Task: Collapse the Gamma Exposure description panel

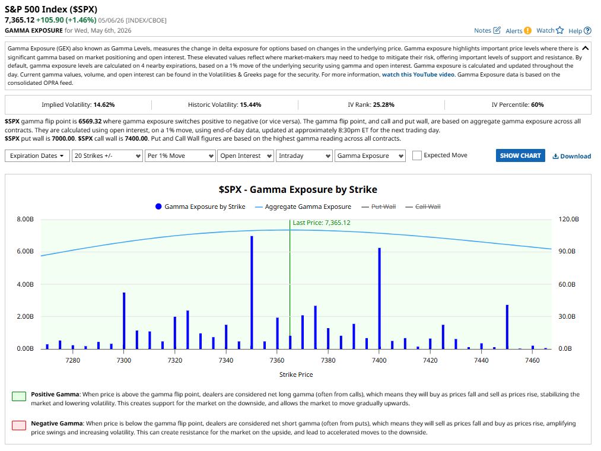Action: pyautogui.click(x=586, y=48)
